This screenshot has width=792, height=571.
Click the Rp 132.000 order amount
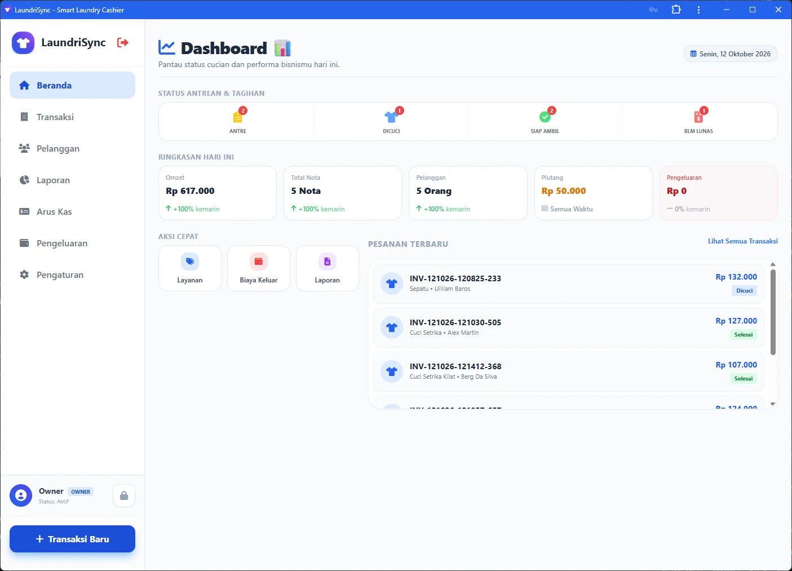tap(736, 277)
